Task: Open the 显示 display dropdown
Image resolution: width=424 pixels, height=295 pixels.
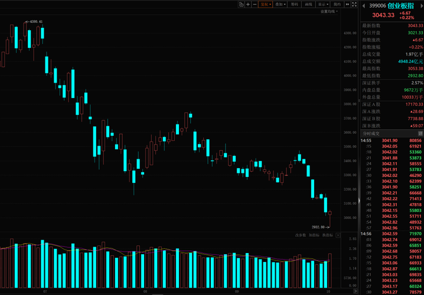Action: coord(322,4)
